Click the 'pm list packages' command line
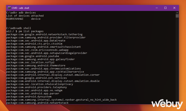186x111 pixels. tap(25, 31)
